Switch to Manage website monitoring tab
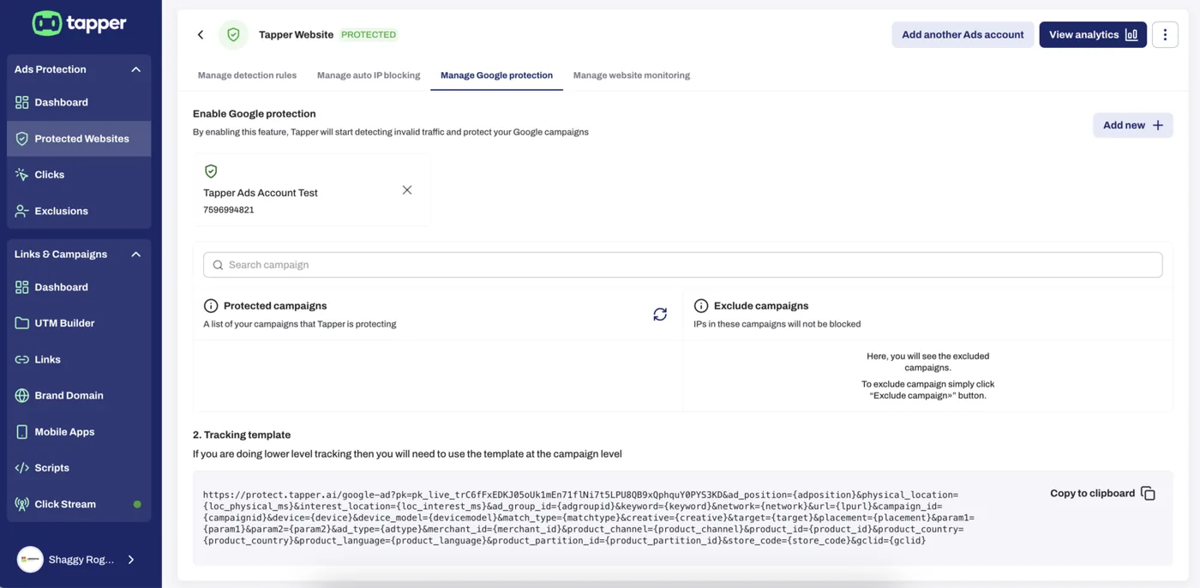The width and height of the screenshot is (1200, 588). coord(632,75)
